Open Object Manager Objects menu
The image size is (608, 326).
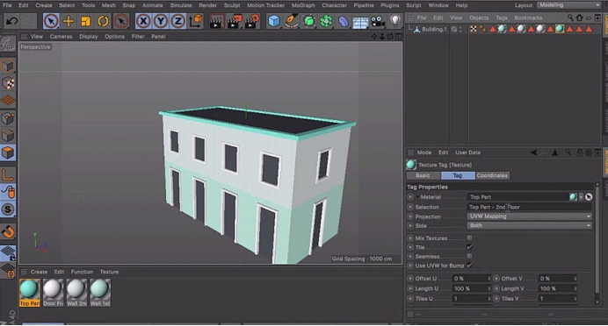tap(479, 18)
